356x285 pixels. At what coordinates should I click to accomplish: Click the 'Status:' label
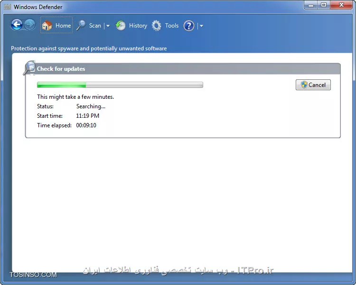(46, 106)
